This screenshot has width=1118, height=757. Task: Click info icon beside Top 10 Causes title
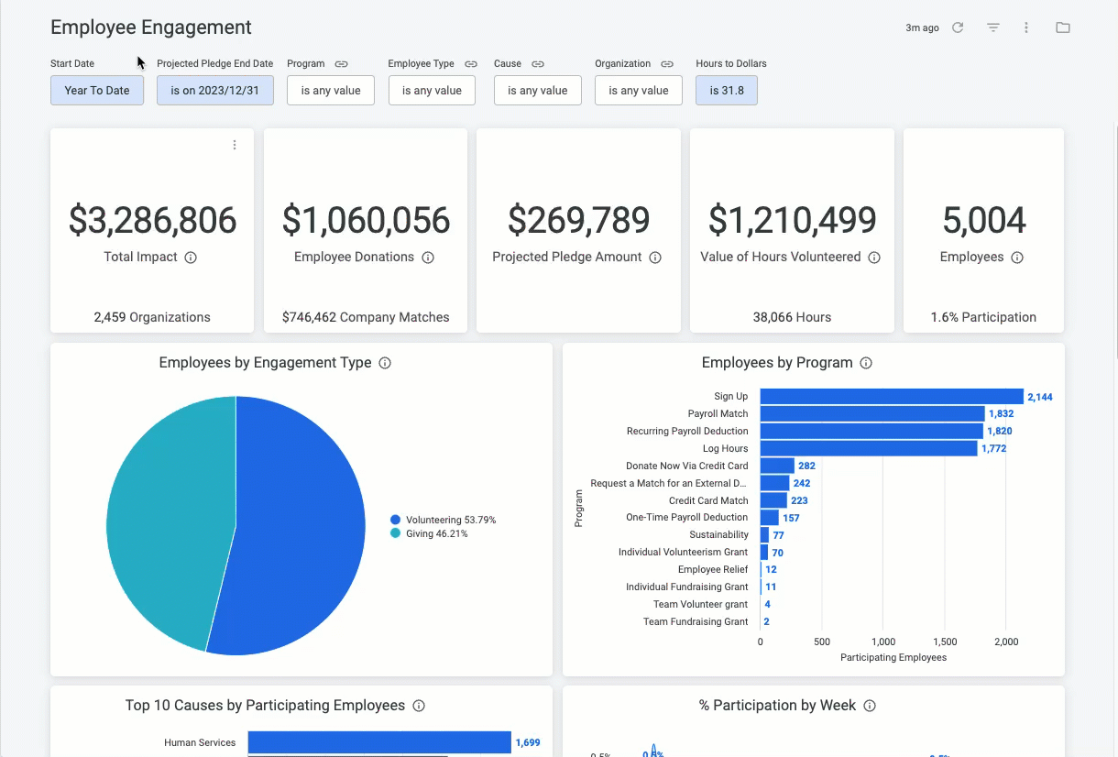click(x=419, y=706)
